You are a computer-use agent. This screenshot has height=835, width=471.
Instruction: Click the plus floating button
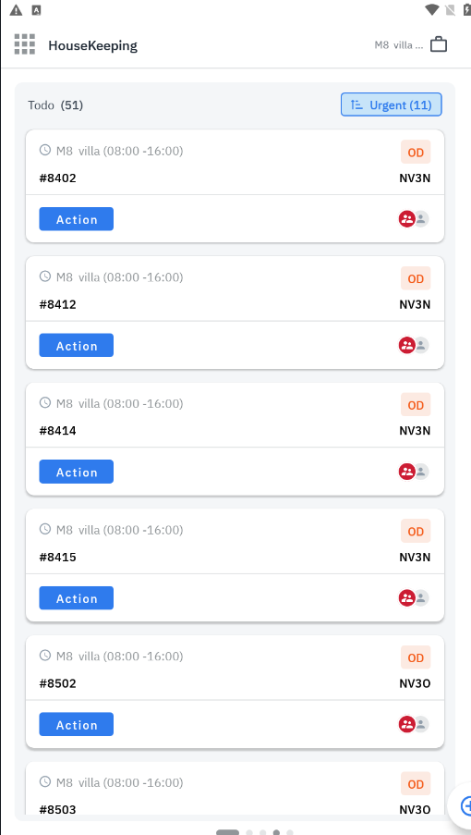[464, 804]
